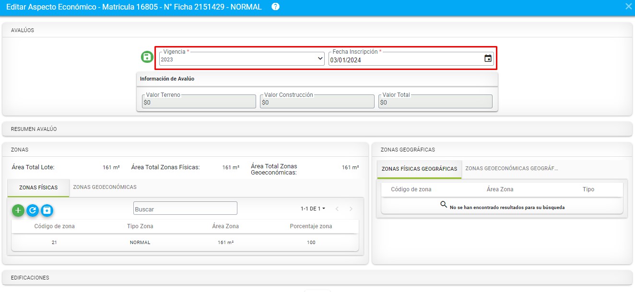
Task: Click zone code 21 cell
Action: pyautogui.click(x=54, y=243)
